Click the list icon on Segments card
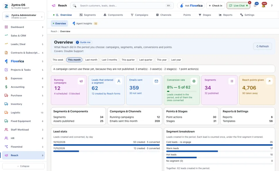Image resolution: width=279 pixels, height=171 pixels. click(232, 81)
